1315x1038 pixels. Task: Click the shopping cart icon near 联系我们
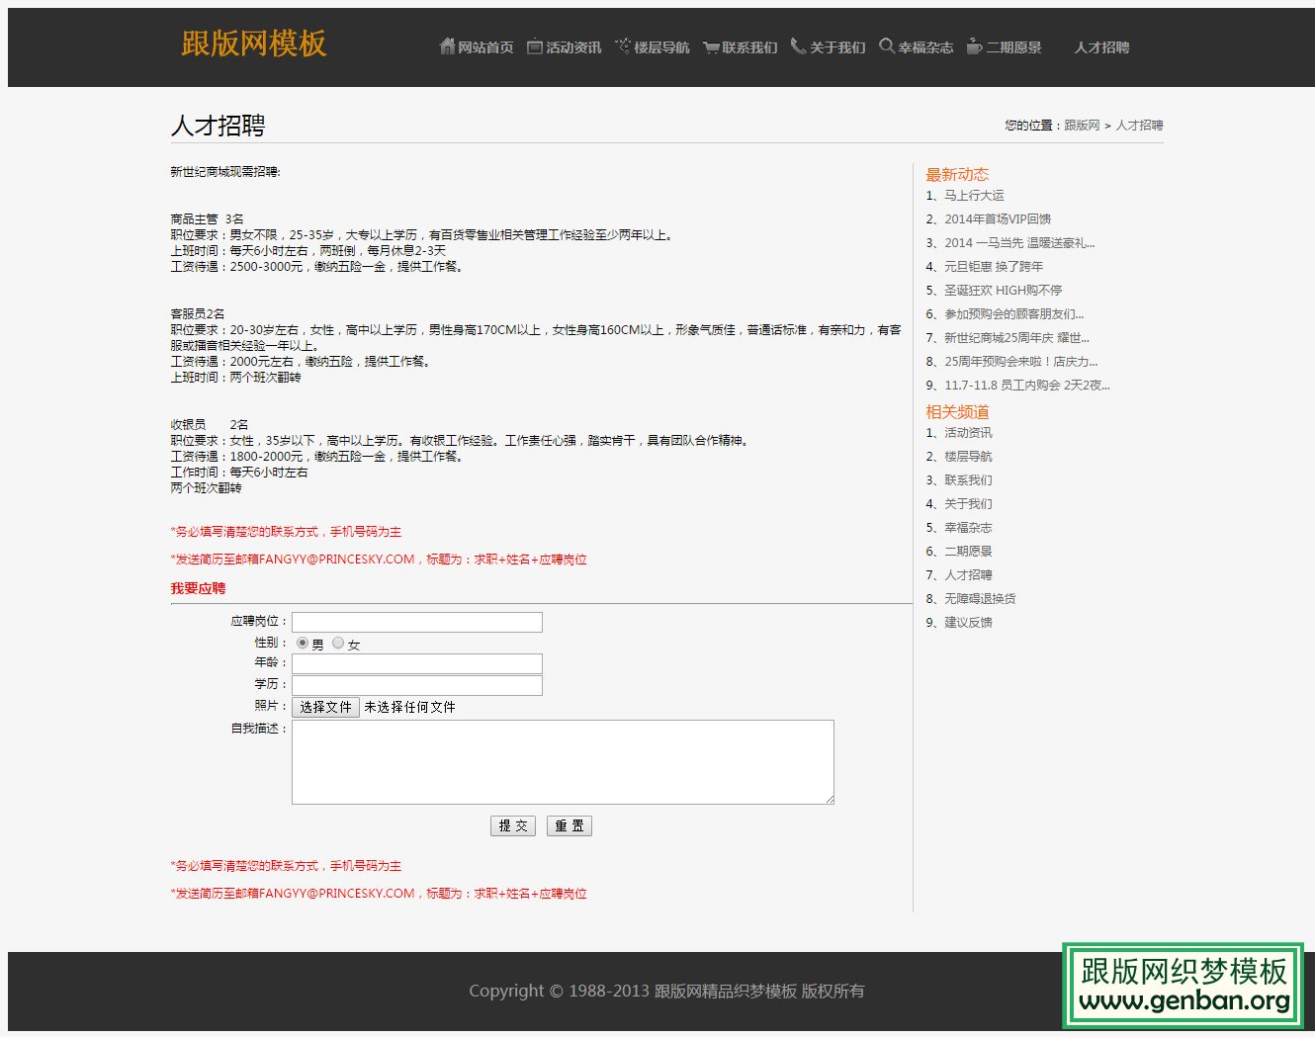click(x=710, y=46)
